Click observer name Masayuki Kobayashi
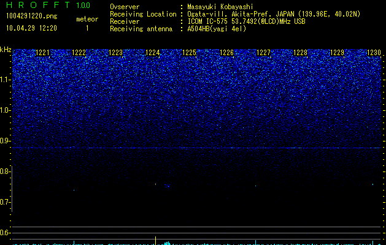This screenshot has width=386, height=245. click(220, 7)
